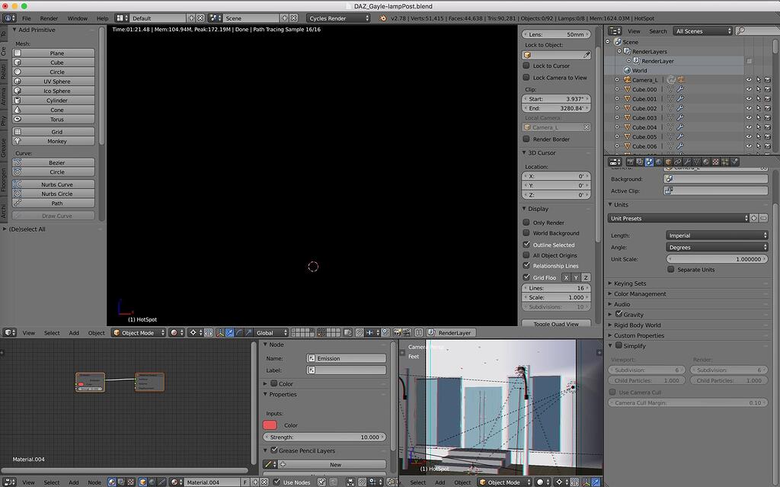Image resolution: width=780 pixels, height=487 pixels.
Task: Open the Texture properties tab icon
Action: coord(715,162)
